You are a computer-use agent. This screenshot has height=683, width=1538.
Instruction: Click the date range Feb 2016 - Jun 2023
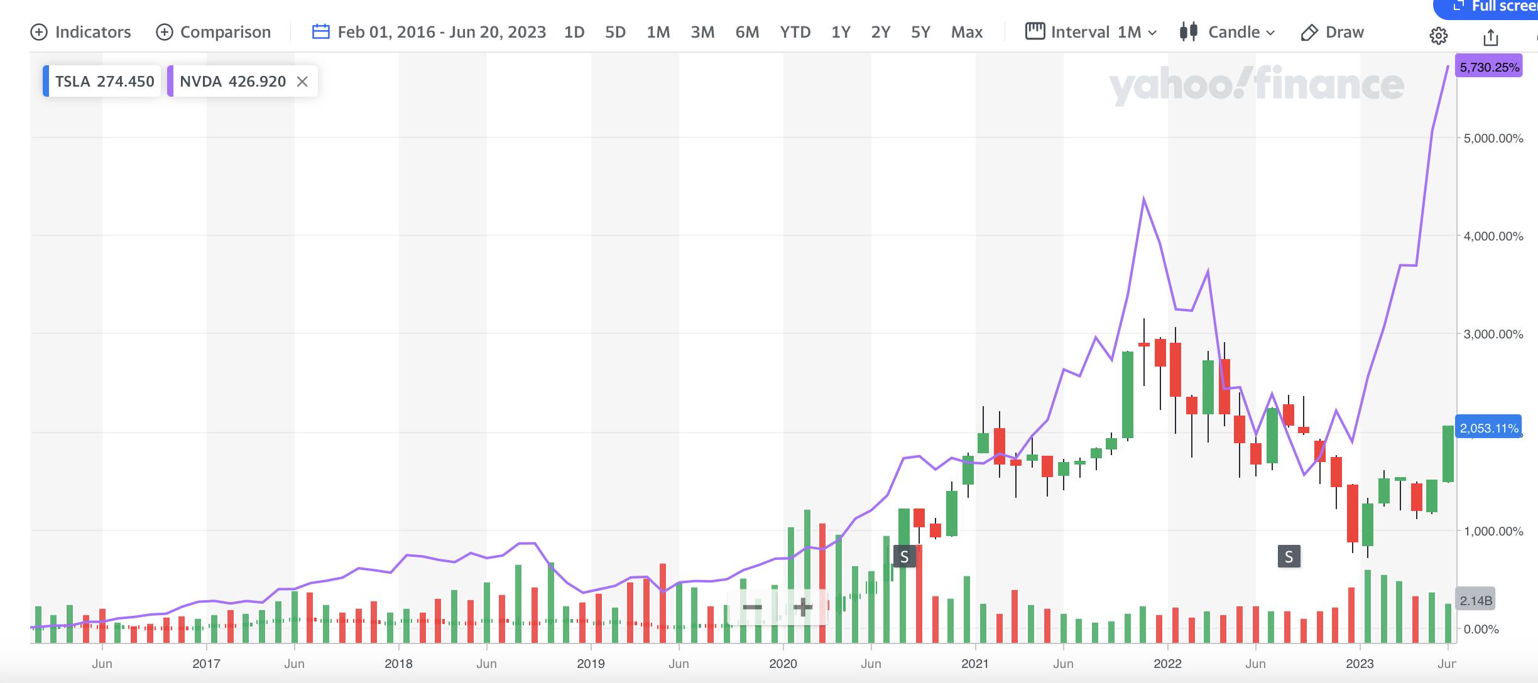[442, 32]
